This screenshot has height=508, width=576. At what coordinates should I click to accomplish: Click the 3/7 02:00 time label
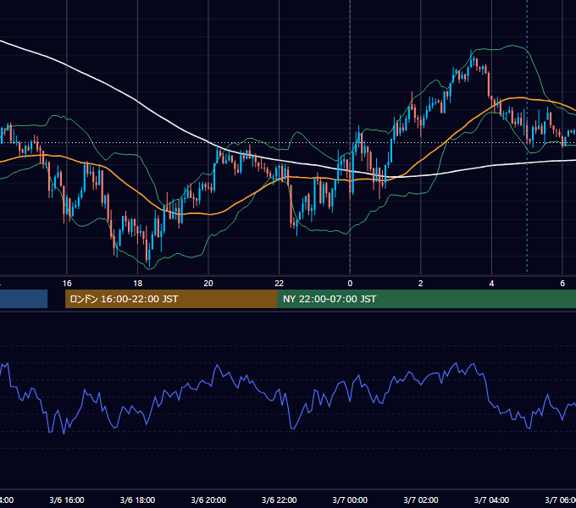tap(421, 500)
